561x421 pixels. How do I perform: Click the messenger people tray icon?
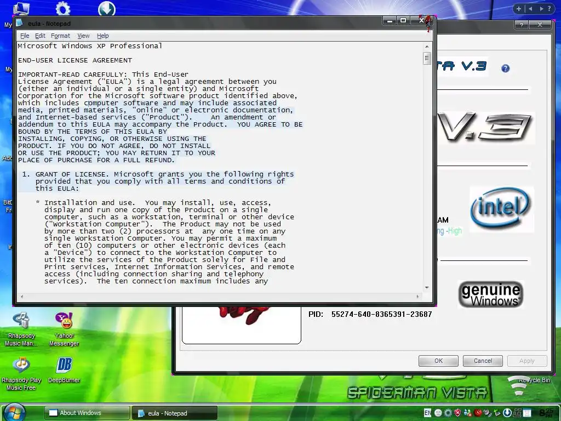click(x=468, y=413)
